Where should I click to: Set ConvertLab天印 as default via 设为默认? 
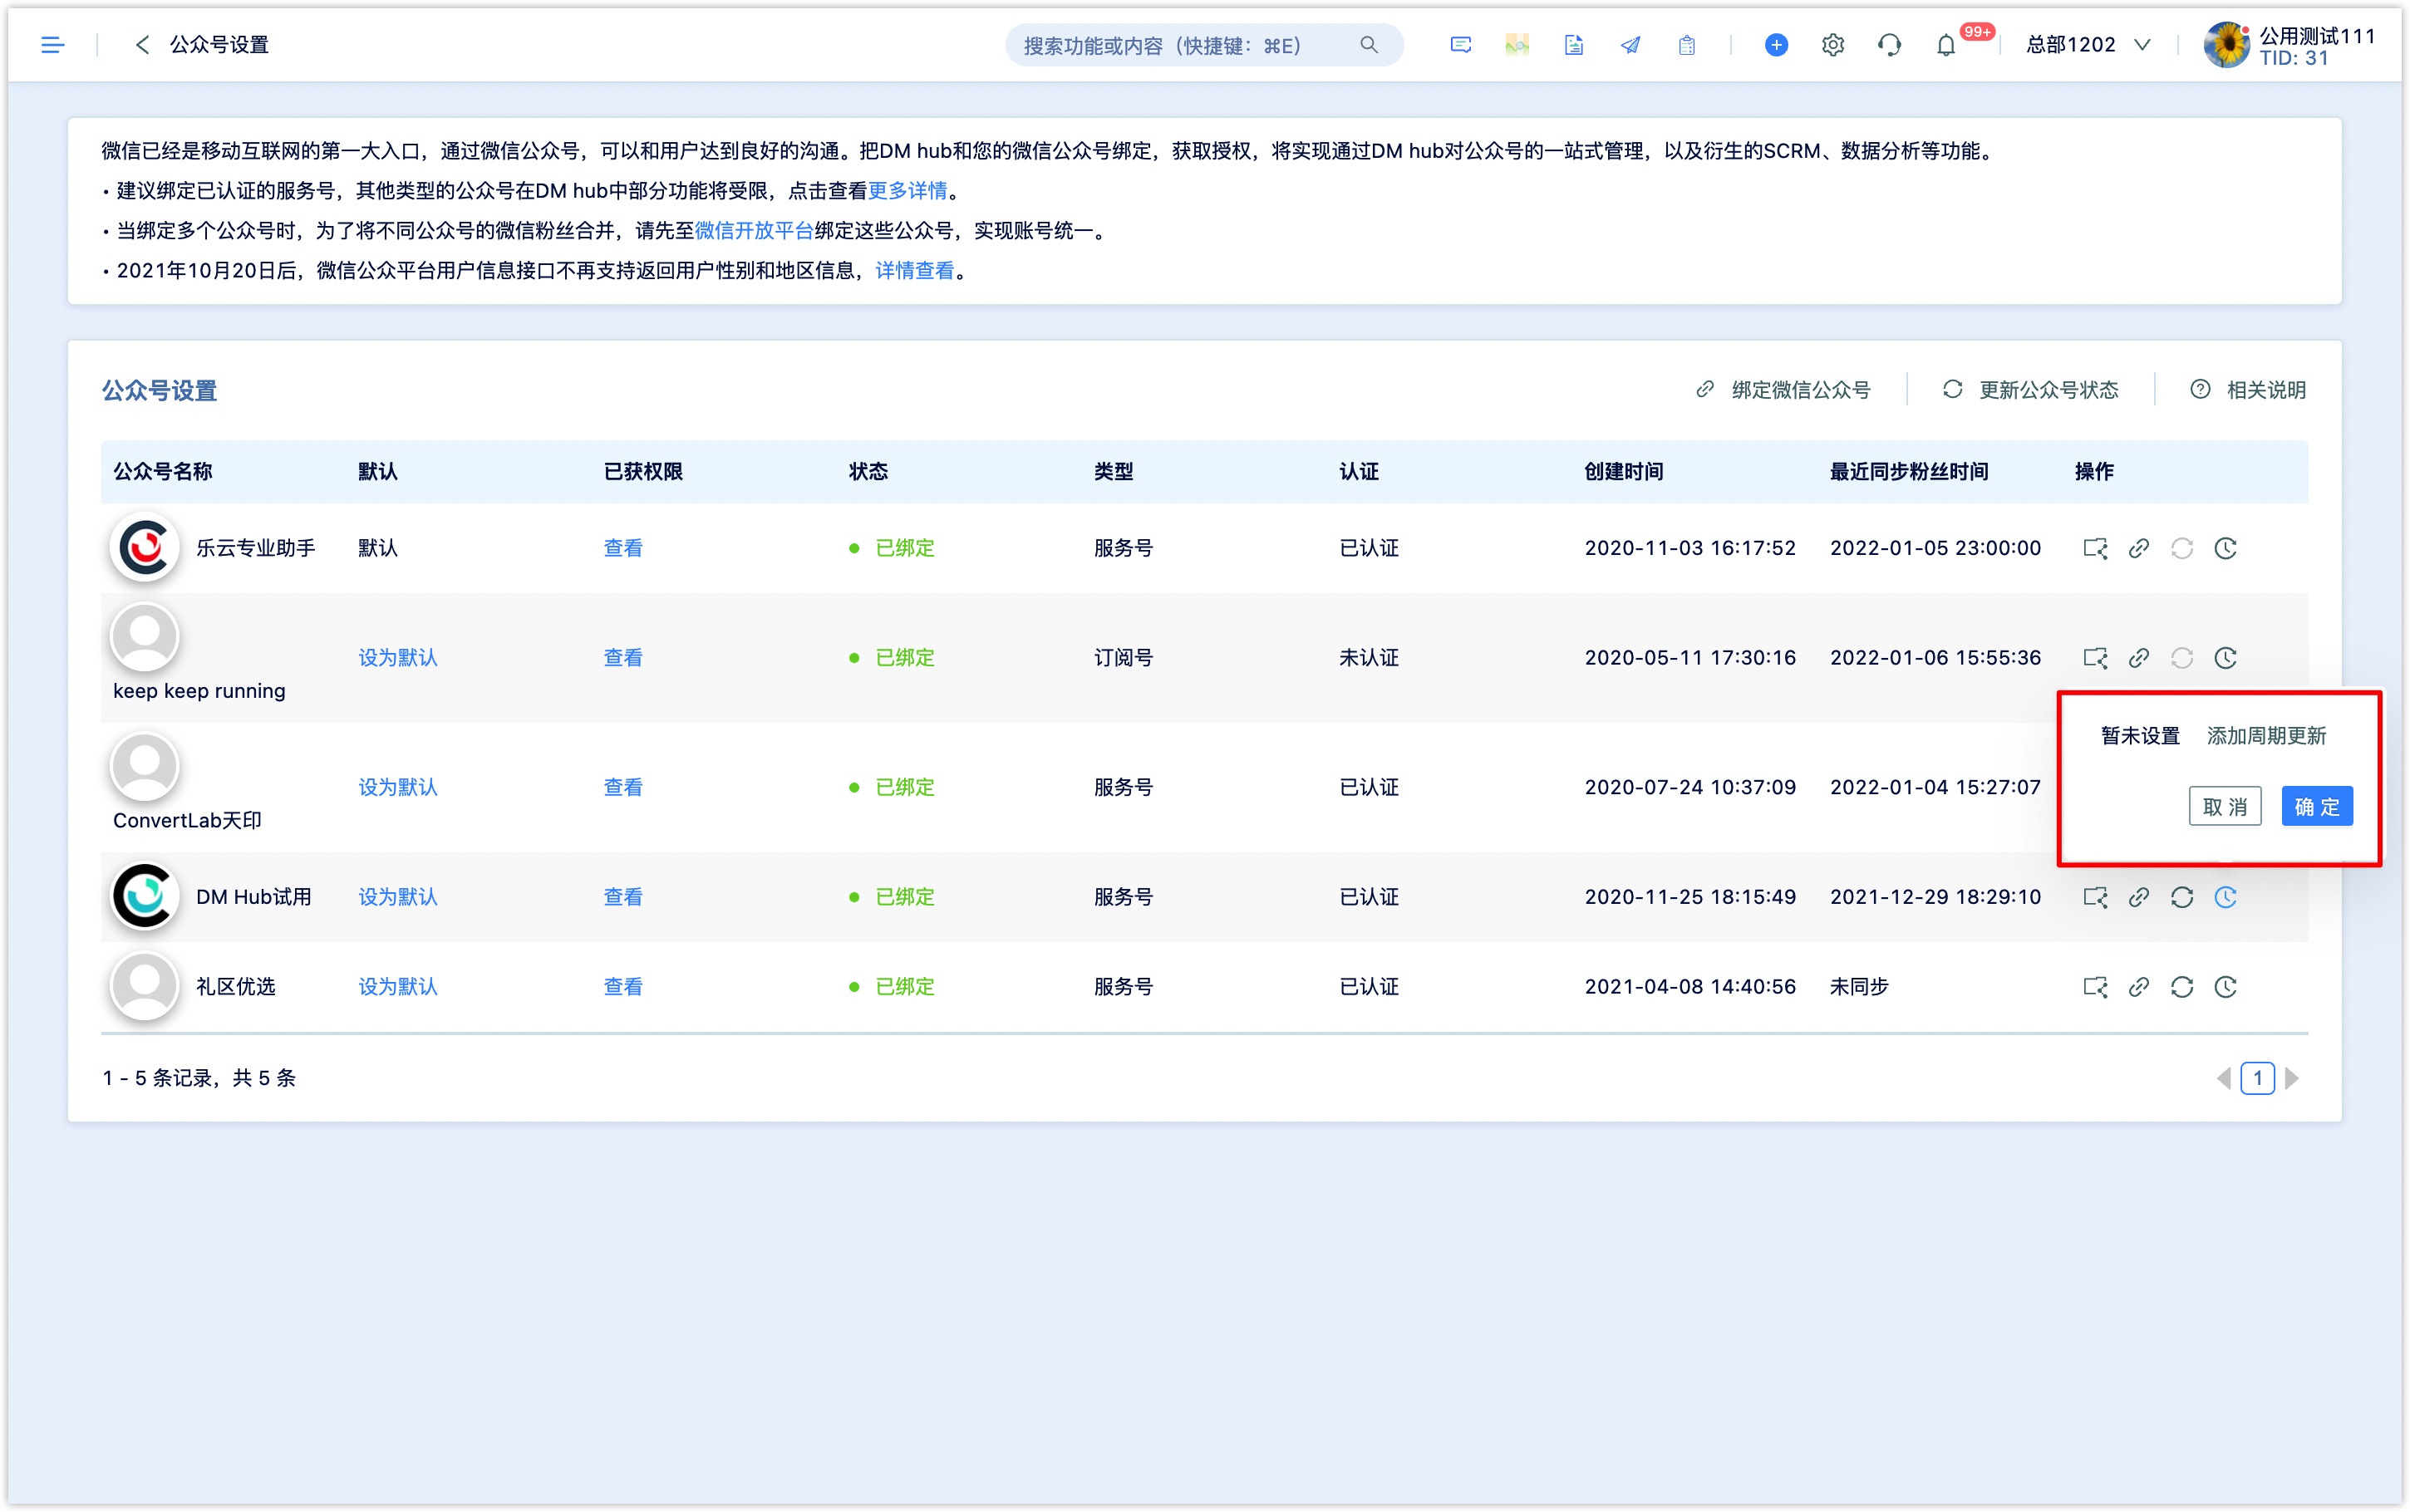(x=398, y=788)
